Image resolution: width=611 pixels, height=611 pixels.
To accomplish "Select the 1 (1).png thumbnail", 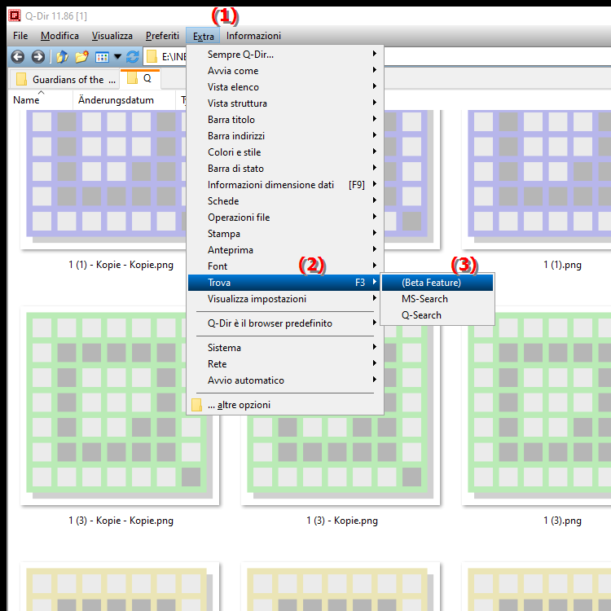I will 536,179.
